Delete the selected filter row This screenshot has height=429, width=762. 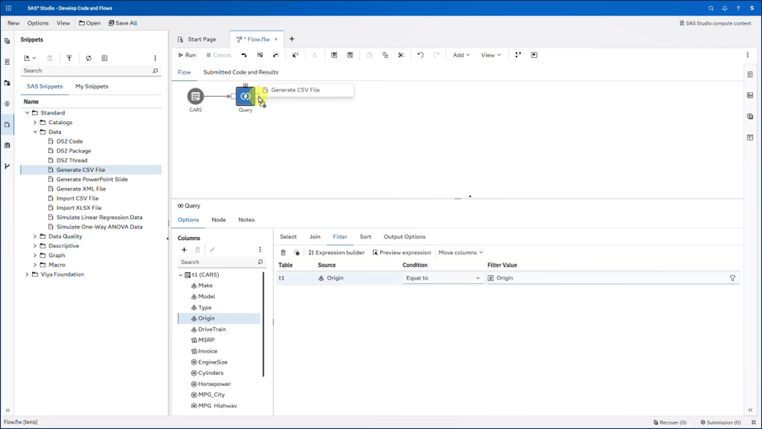[x=283, y=252]
